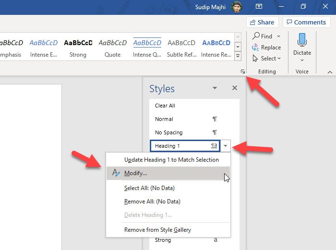Viewport: 336px width, 250px height.
Task: Open the Styles pane options dropdown
Action: click(215, 88)
